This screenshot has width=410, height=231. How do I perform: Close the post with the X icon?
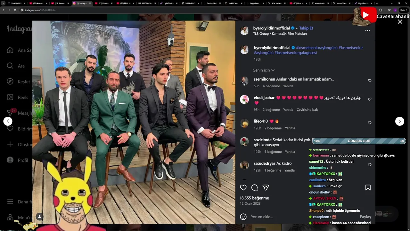(x=400, y=21)
